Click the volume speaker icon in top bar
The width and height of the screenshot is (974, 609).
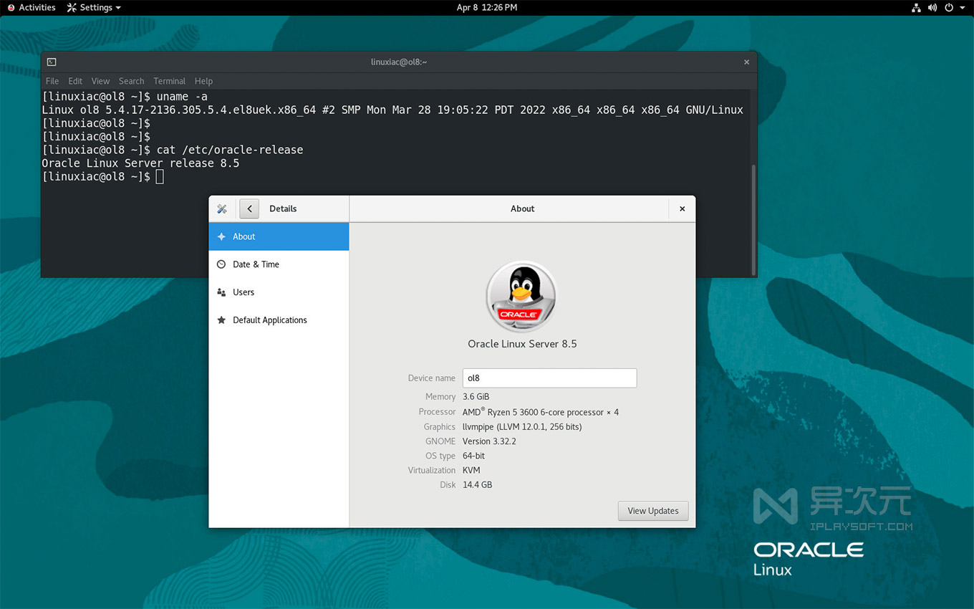click(932, 8)
